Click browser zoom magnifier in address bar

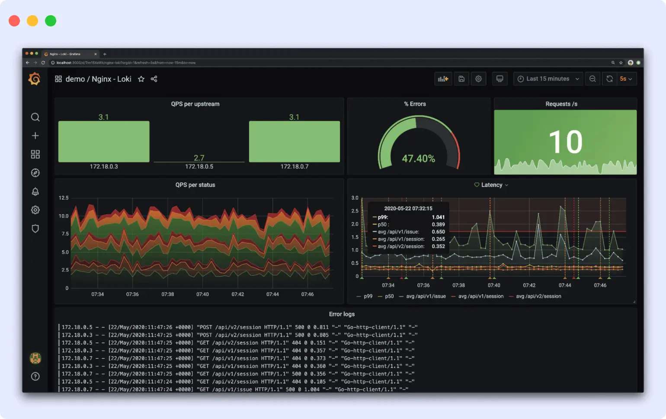pyautogui.click(x=613, y=63)
